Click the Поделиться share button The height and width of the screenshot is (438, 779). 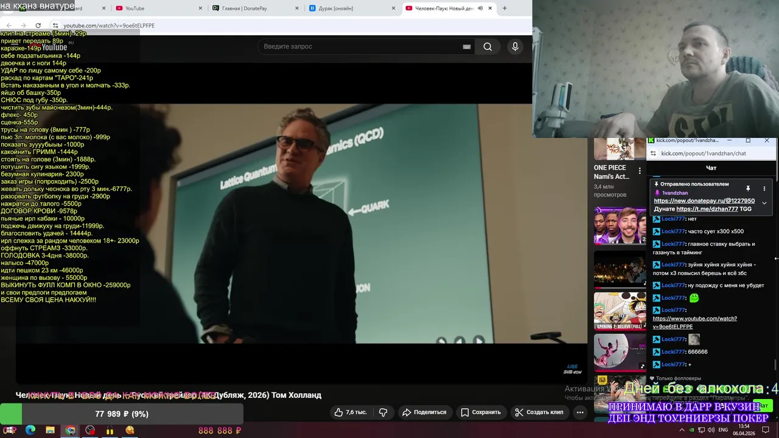[424, 412]
